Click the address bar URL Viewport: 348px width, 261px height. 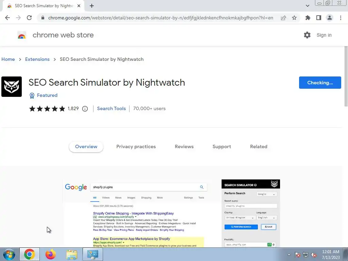coord(160,18)
